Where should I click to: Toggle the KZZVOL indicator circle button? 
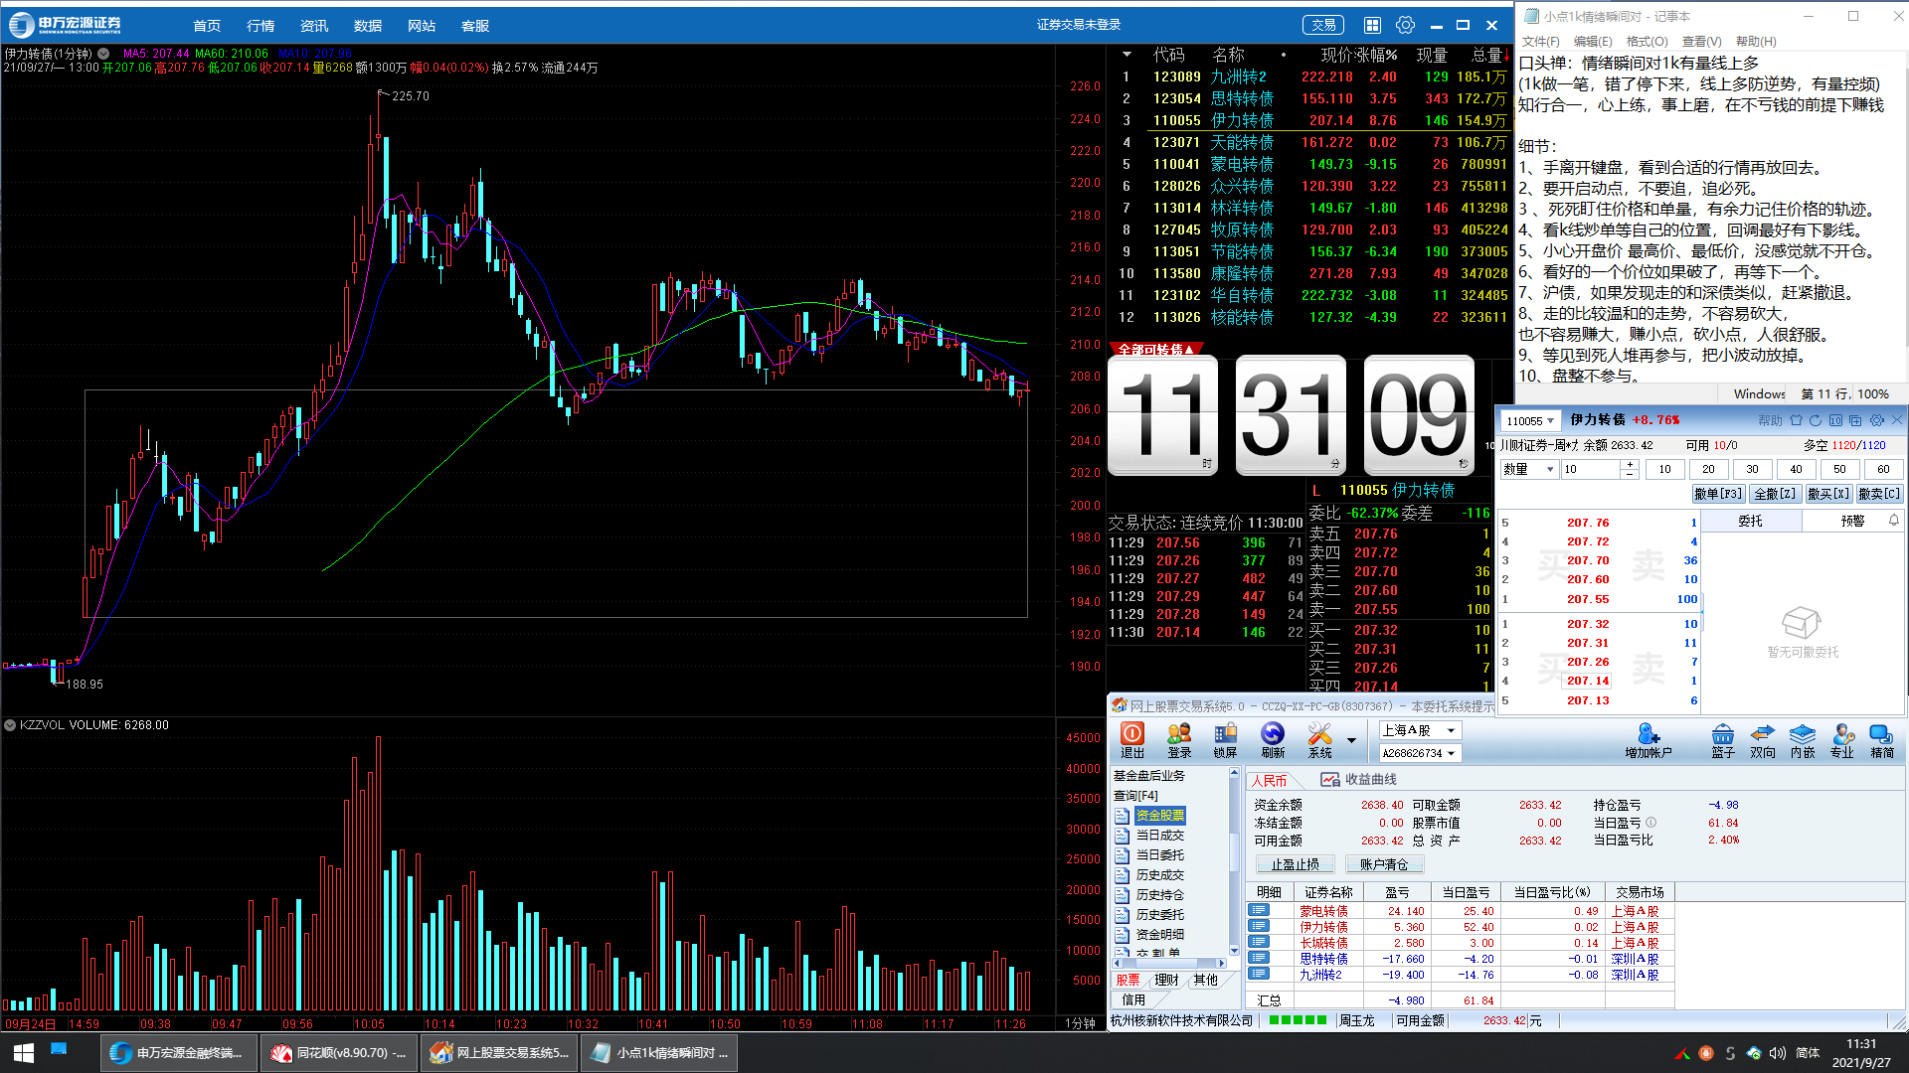(10, 725)
